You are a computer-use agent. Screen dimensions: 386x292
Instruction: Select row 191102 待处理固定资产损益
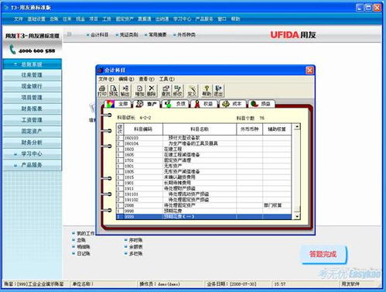click(203, 200)
